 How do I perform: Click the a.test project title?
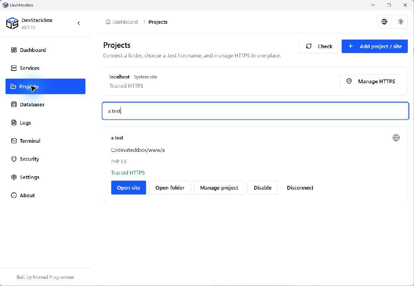point(117,138)
